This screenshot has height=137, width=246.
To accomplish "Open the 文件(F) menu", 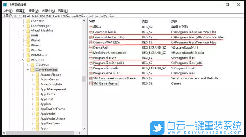I will pos(8,11).
